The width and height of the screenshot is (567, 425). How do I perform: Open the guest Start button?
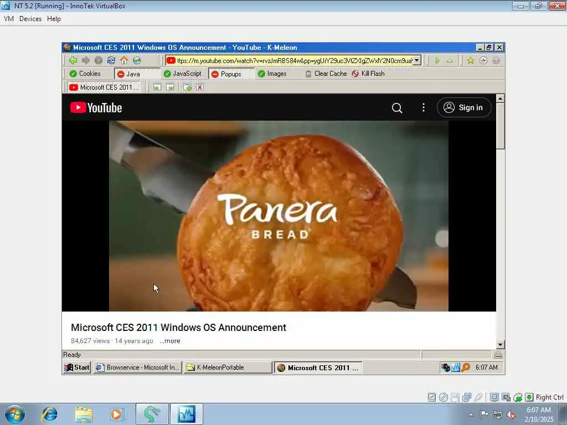pos(76,367)
